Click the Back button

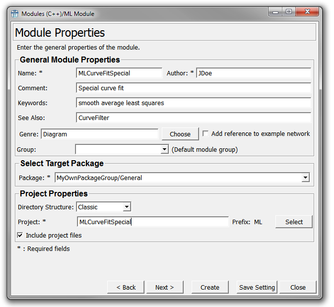[x=126, y=287]
